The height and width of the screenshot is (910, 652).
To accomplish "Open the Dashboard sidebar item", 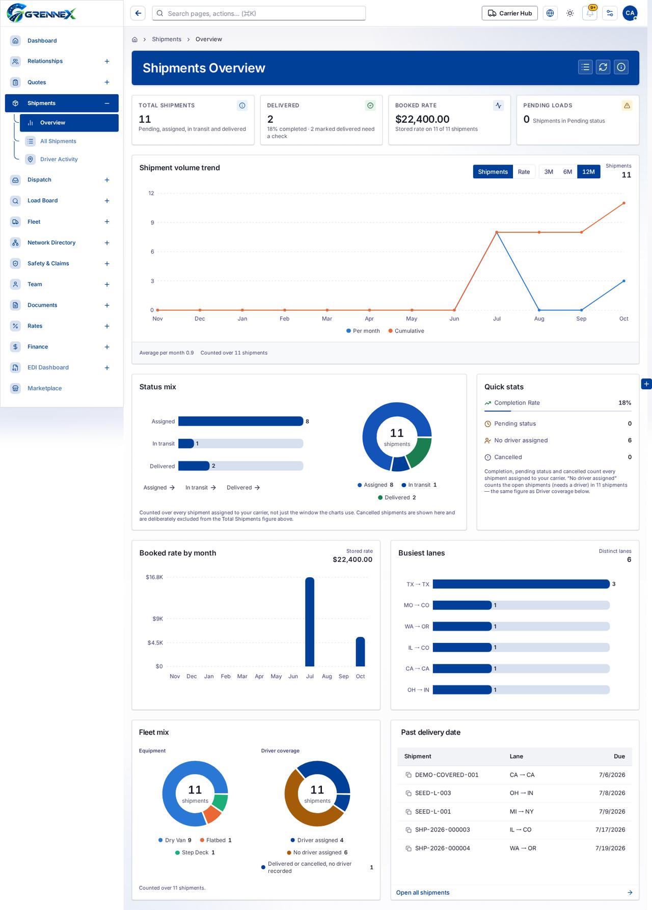I will click(62, 41).
